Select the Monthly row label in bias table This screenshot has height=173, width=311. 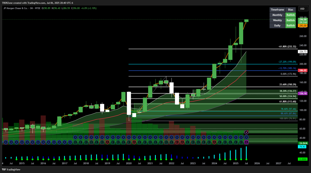click(x=277, y=15)
